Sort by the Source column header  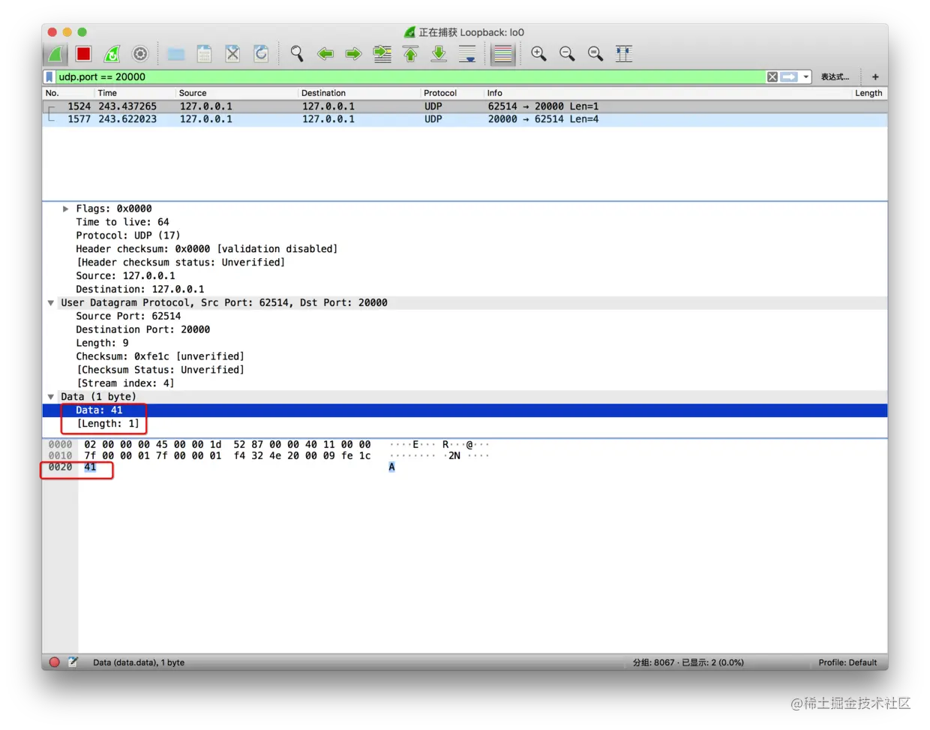(236, 93)
